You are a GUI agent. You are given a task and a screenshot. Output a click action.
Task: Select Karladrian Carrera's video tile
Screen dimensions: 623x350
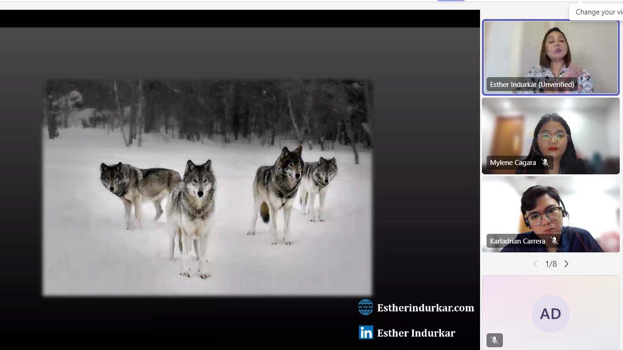click(550, 209)
